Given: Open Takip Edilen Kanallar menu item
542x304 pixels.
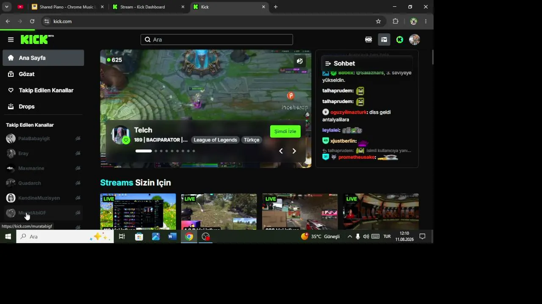Looking at the screenshot, I should coord(43,90).
